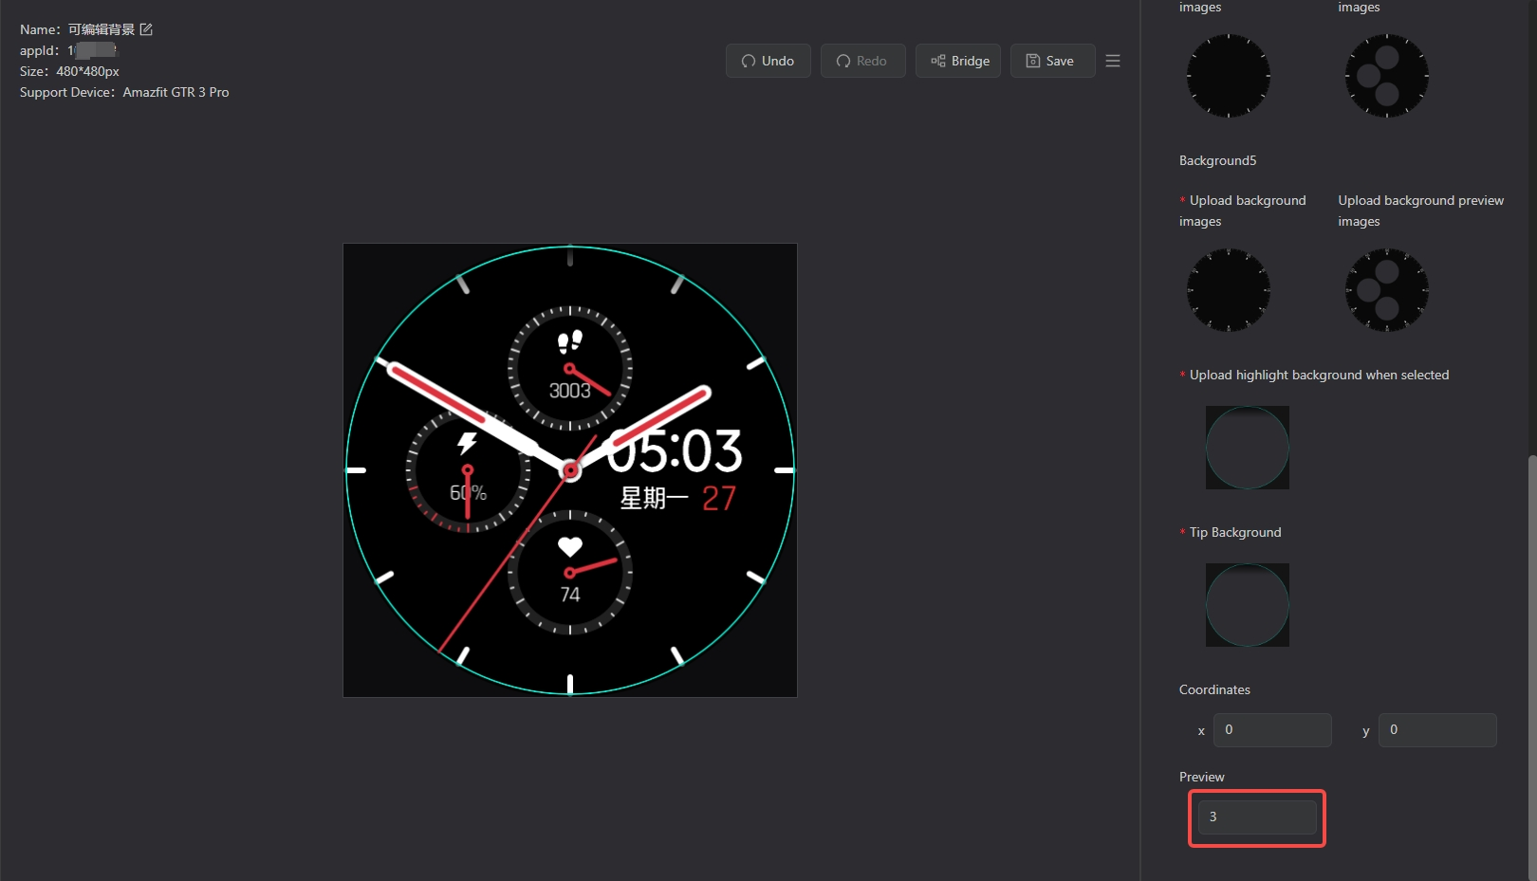Click the lightning bolt battery icon
Screen dimensions: 1537x881
(x=467, y=443)
